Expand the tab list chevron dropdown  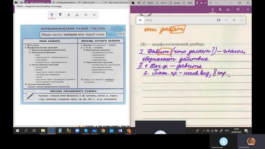pyautogui.click(x=216, y=3)
